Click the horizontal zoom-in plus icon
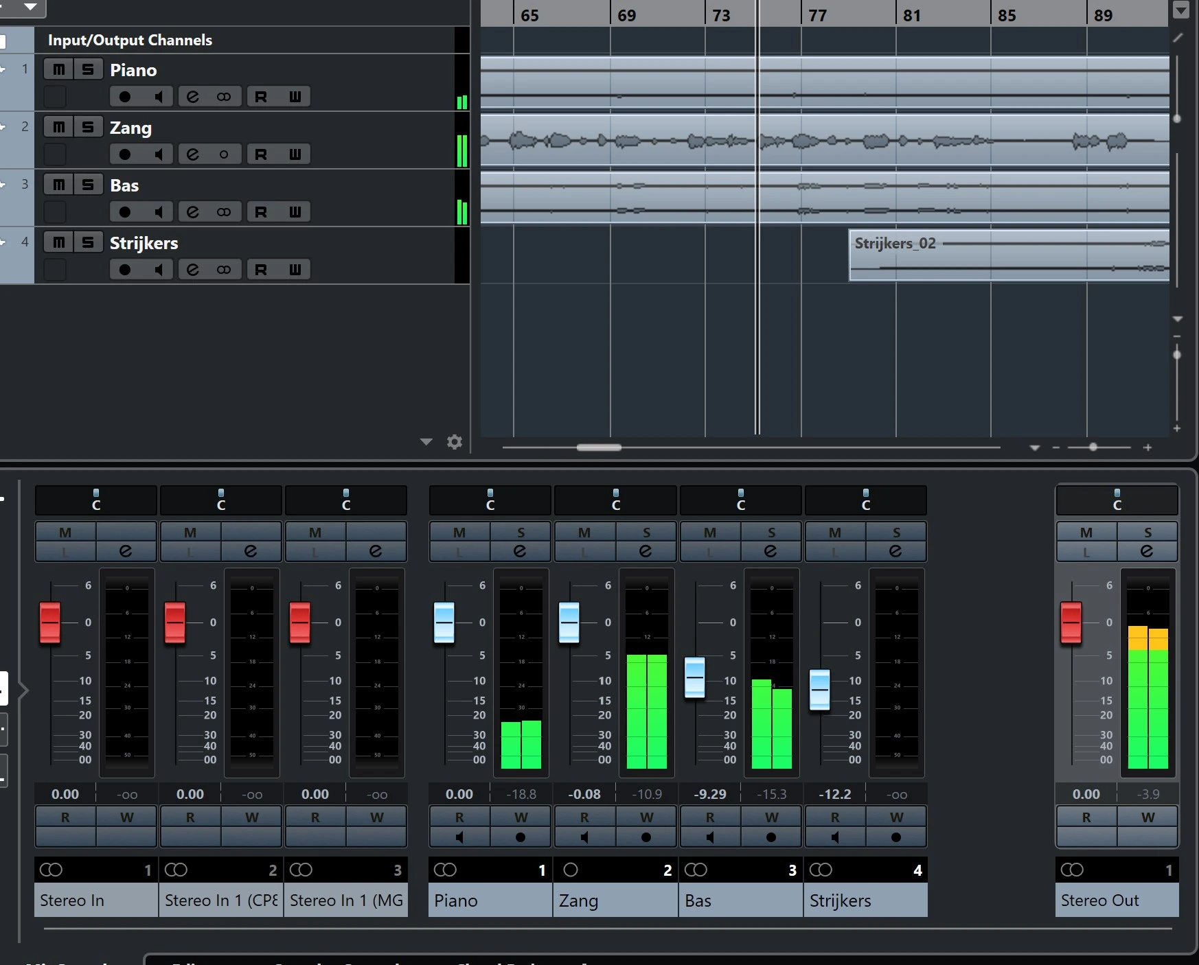Screen dimensions: 1199x965 (1147, 447)
